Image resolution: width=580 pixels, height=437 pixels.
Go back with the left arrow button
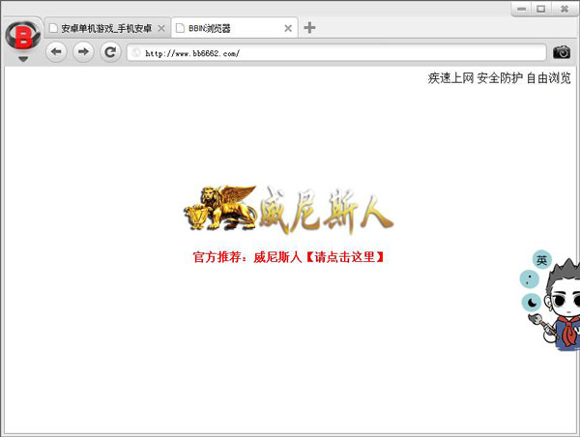coord(56,52)
